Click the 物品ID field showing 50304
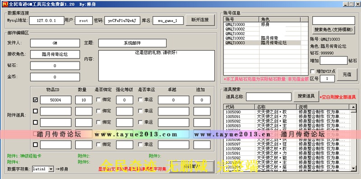361x179 pixels. (x=56, y=100)
